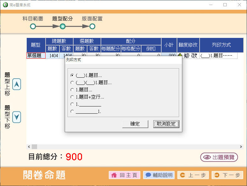Viewport: 247px width, 186px height.
Task: Click the 修改 difficulty edit icon
Action: tap(188, 56)
